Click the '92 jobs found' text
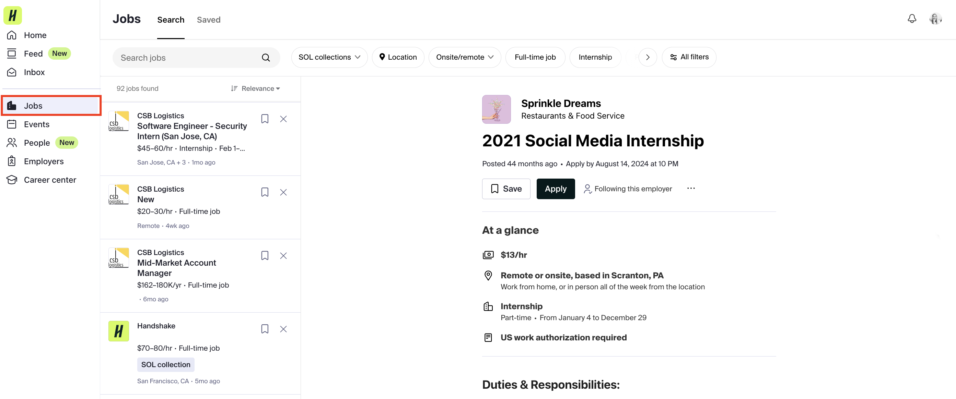Image resolution: width=956 pixels, height=399 pixels. tap(137, 88)
